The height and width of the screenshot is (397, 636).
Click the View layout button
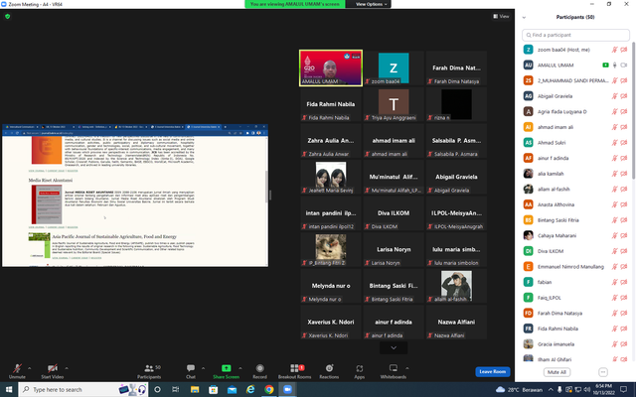click(x=501, y=16)
